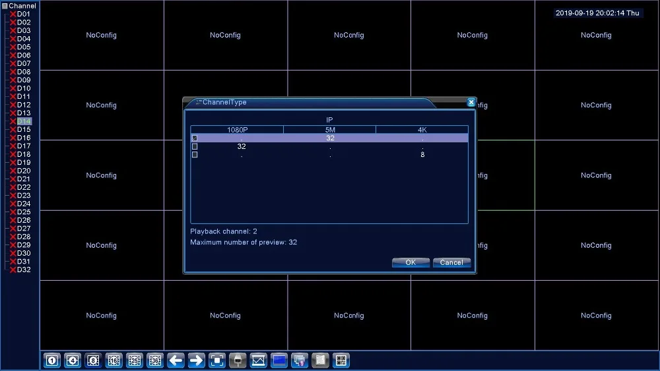Select 4K column header
Screen dimensions: 660x371
coord(422,130)
